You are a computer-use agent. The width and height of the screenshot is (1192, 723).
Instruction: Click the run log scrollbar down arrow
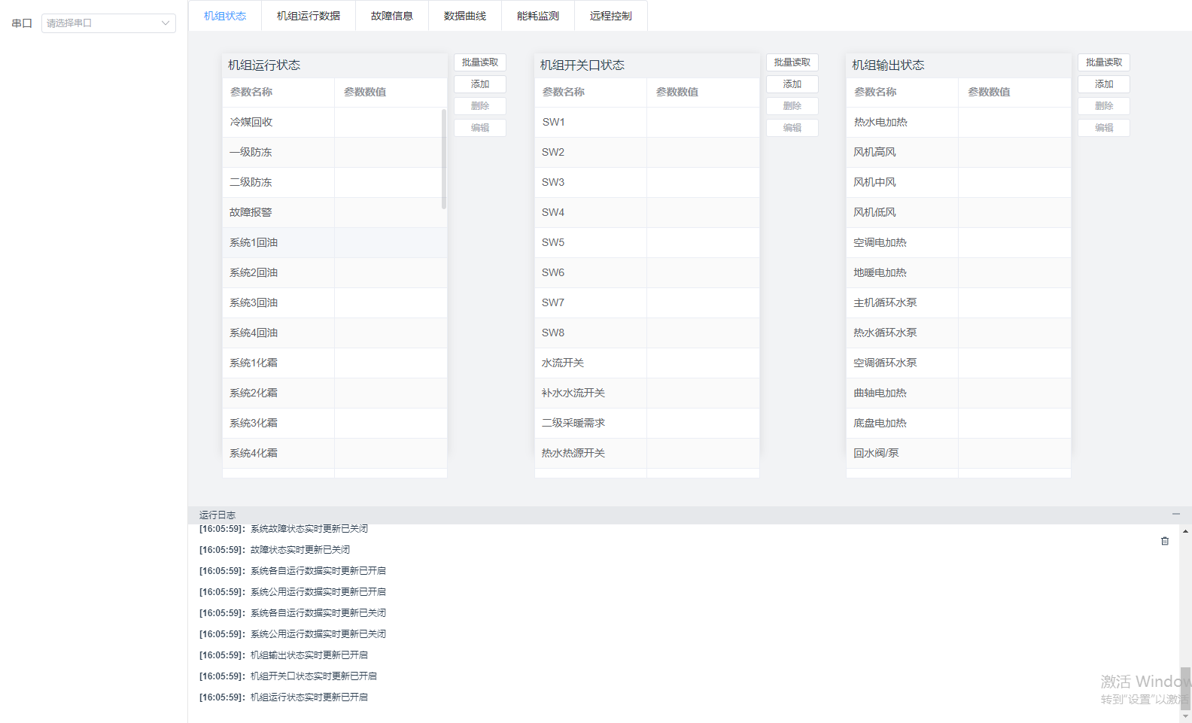[x=1185, y=716]
